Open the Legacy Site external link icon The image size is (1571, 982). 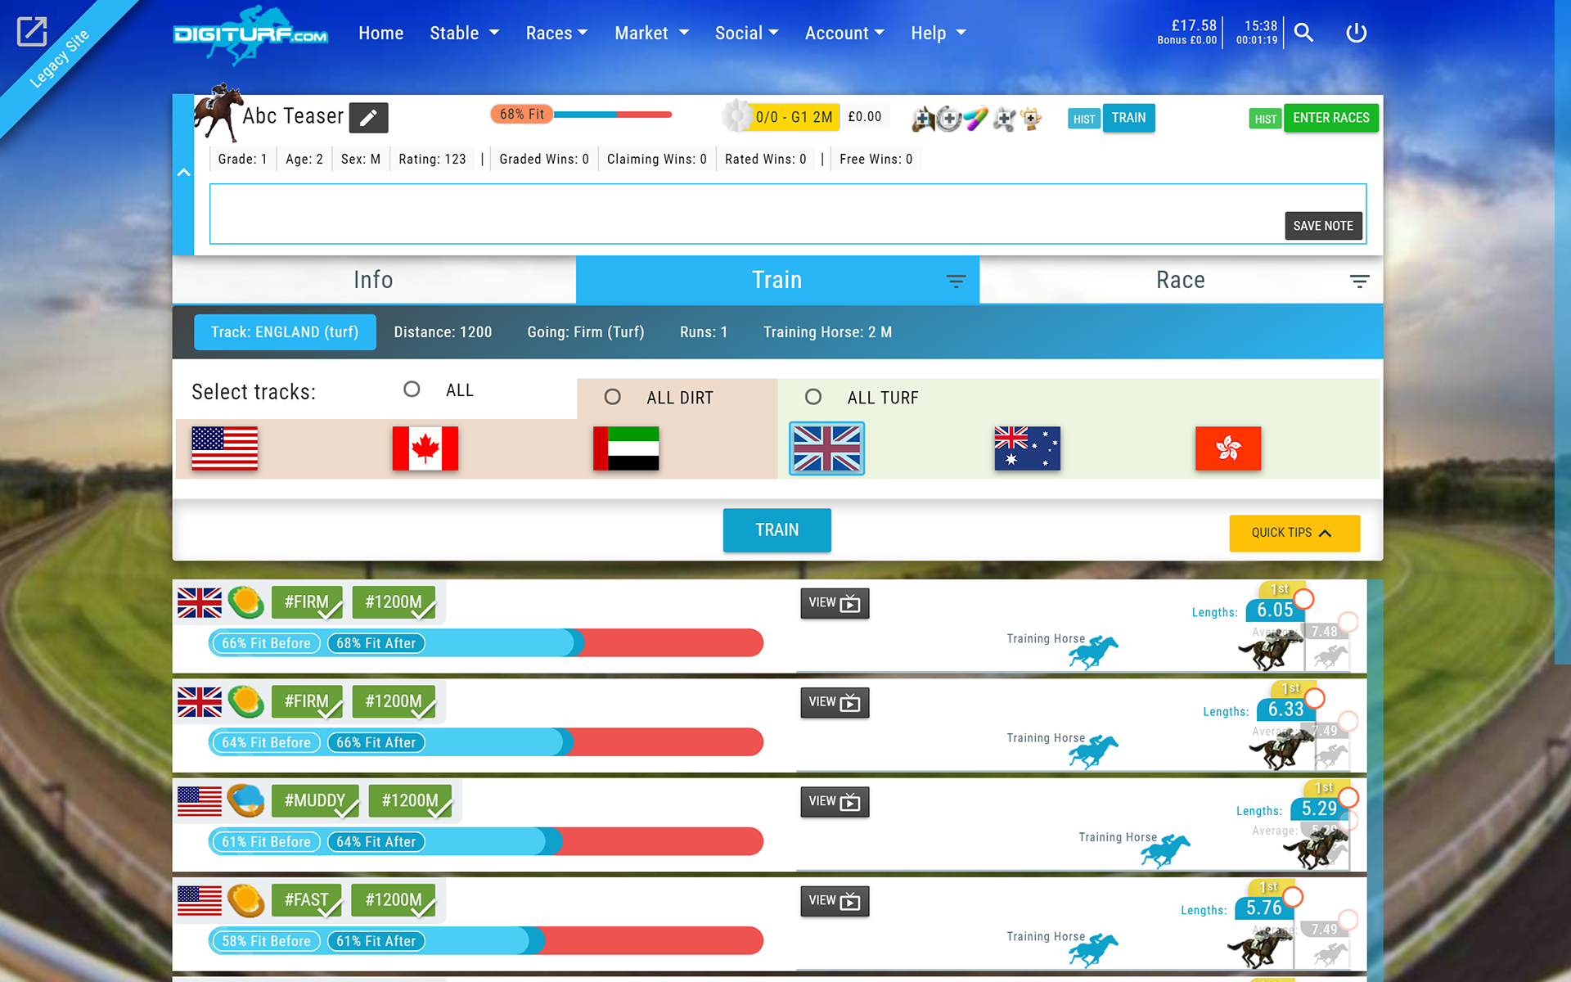(32, 32)
